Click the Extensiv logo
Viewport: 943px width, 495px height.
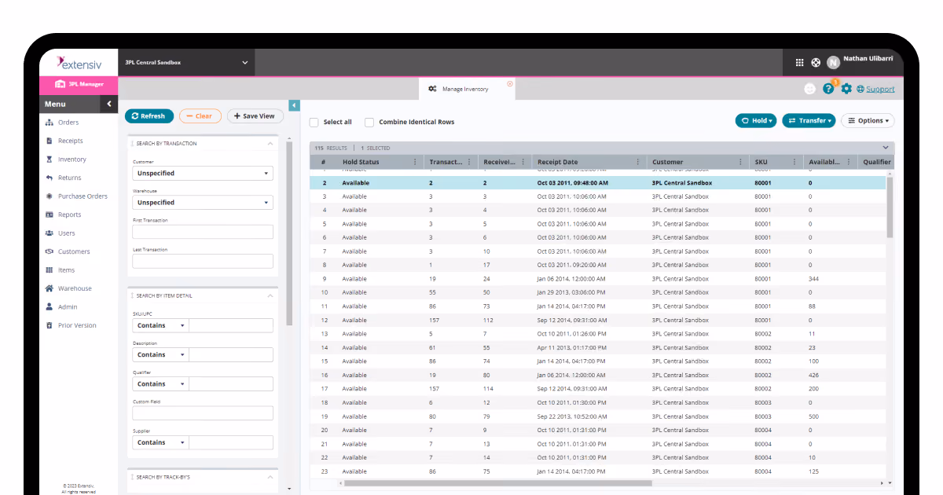pyautogui.click(x=78, y=62)
